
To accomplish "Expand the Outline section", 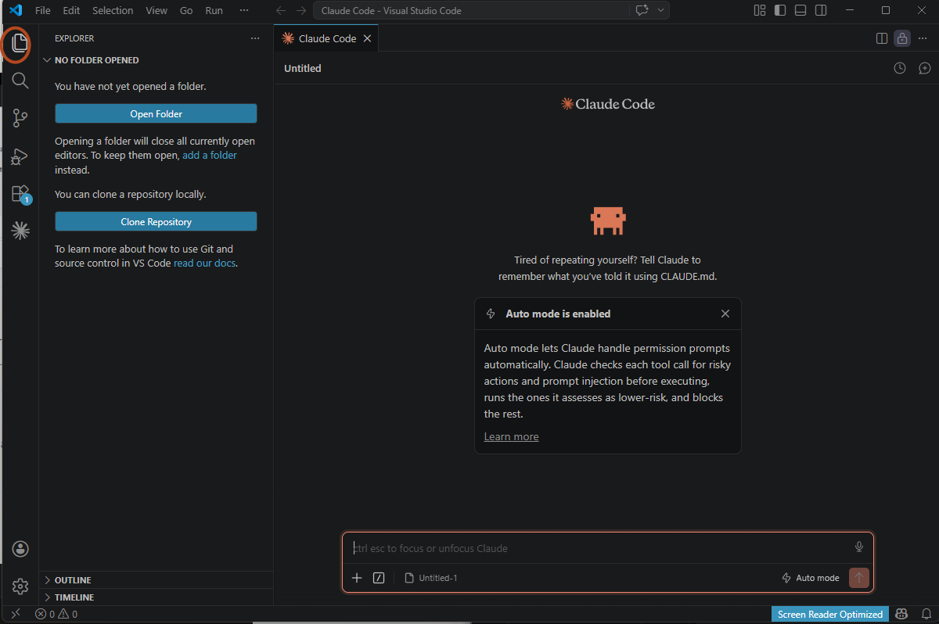I will 156,580.
